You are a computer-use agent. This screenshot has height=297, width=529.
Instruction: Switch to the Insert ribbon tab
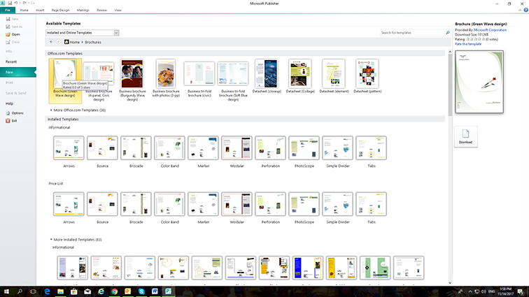pos(40,10)
